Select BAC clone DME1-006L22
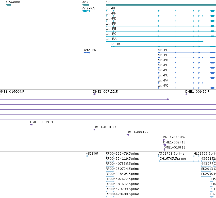 tap(138, 132)
